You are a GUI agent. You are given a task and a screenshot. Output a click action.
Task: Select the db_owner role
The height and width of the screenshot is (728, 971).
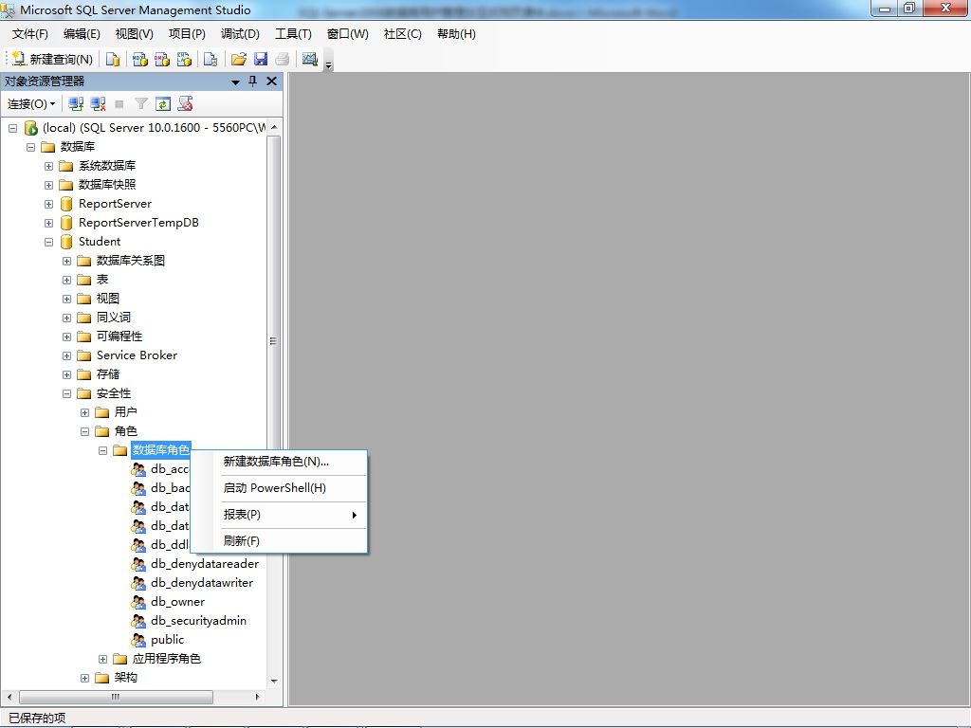click(177, 602)
